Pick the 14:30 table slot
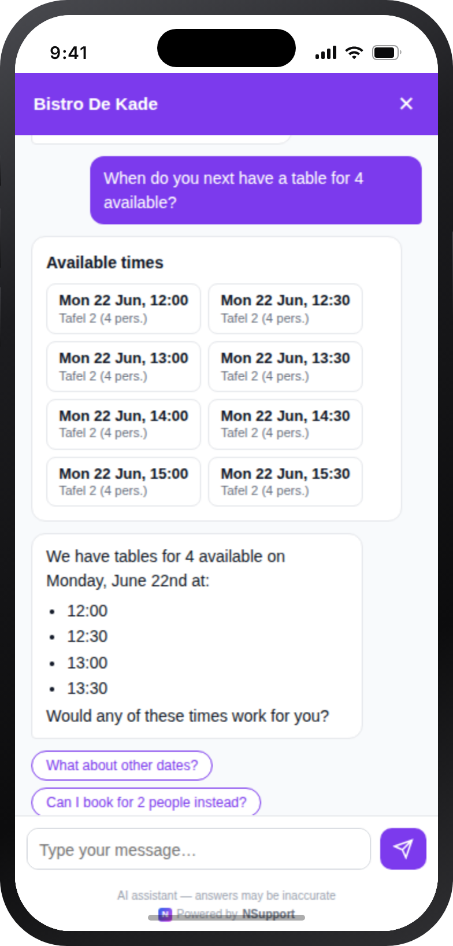Viewport: 453px width, 946px height. point(285,424)
